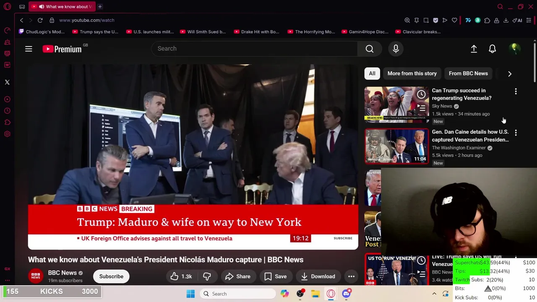This screenshot has width=537, height=302.
Task: Dislike the video
Action: pos(207,276)
